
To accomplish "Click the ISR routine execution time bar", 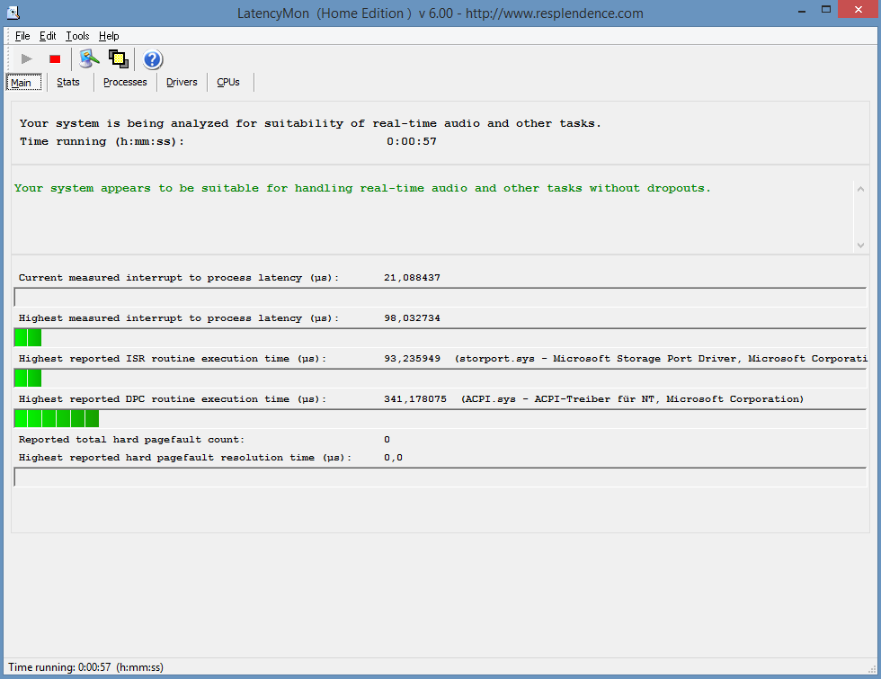I will 440,378.
